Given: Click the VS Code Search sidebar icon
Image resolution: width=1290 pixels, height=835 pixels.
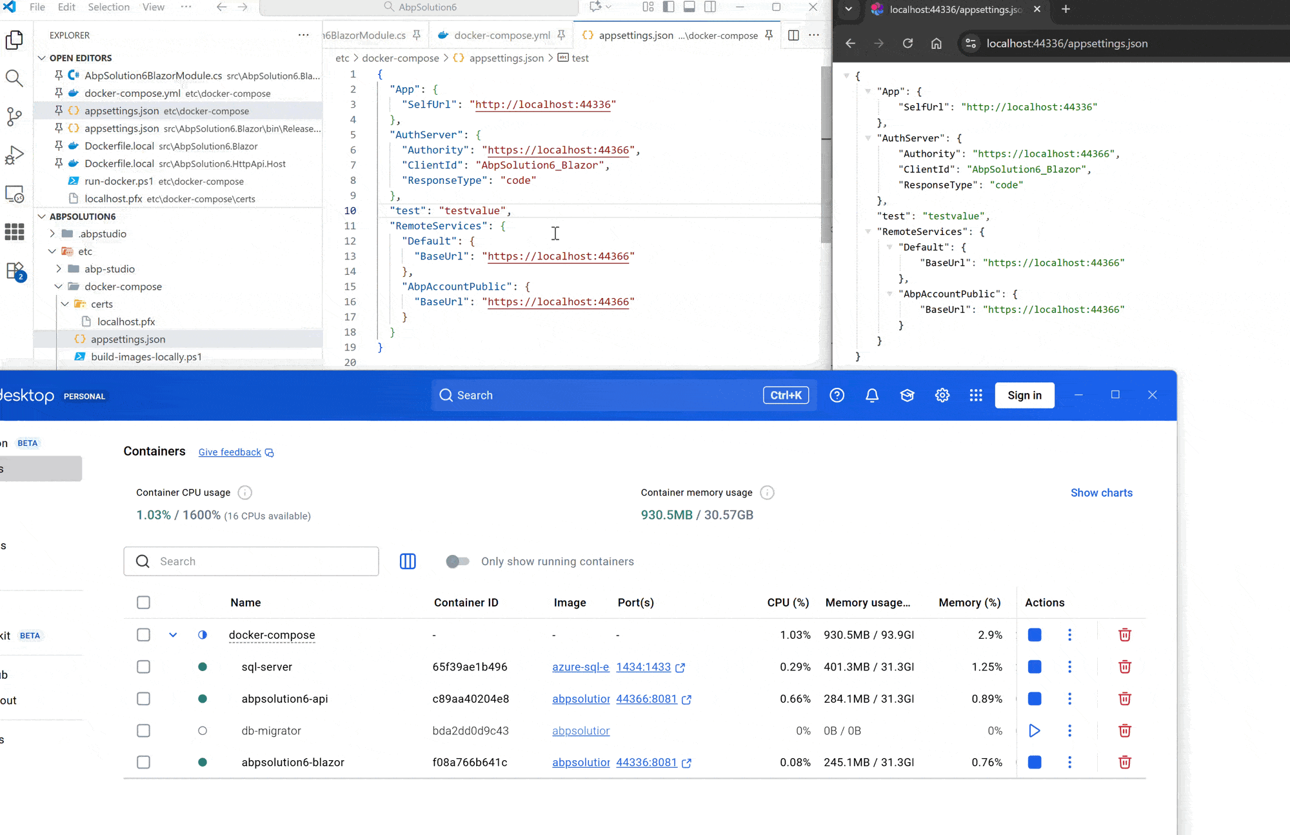Looking at the screenshot, I should 14,78.
